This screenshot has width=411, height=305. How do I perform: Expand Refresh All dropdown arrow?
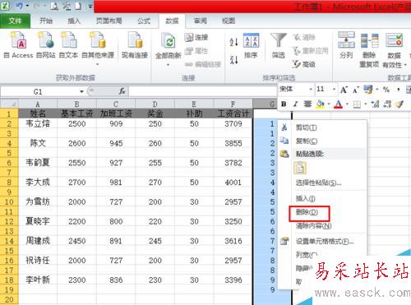pos(168,65)
